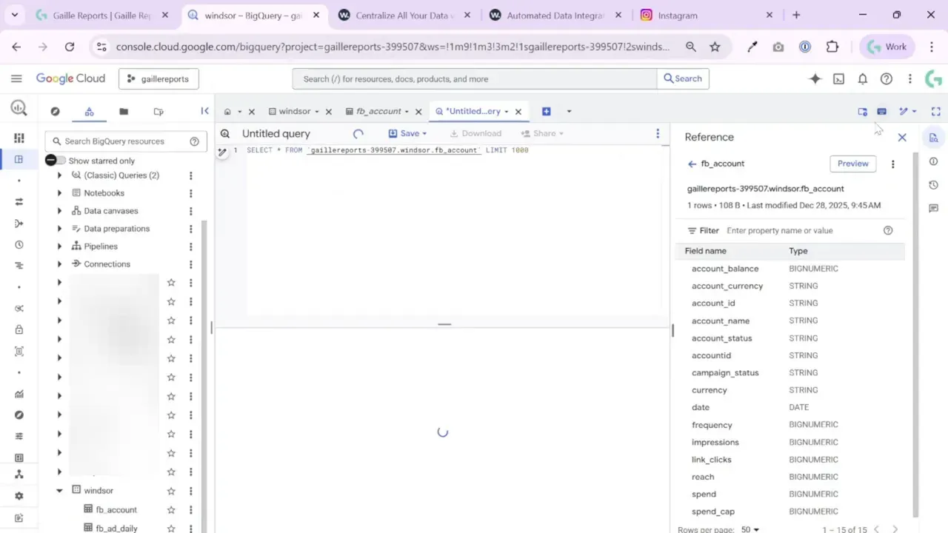Open the Explorer compass tab icon
The height and width of the screenshot is (533, 948).
(x=55, y=111)
